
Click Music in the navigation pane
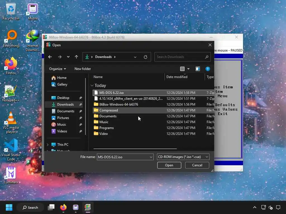pos(61,125)
